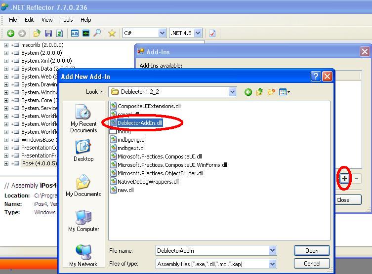The width and height of the screenshot is (372, 274).
Task: Open the Files of type dropdown
Action: tap(272, 264)
